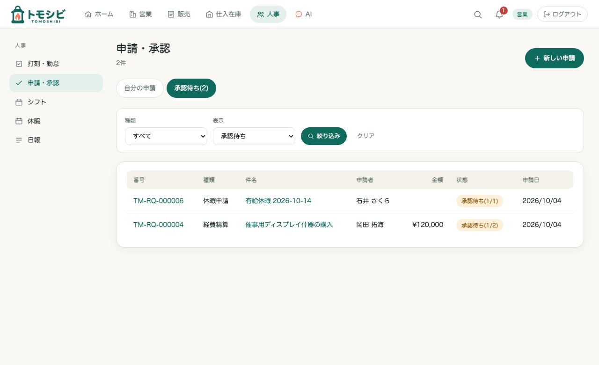The height and width of the screenshot is (365, 599).
Task: Open 販売 menu item
Action: point(179,15)
